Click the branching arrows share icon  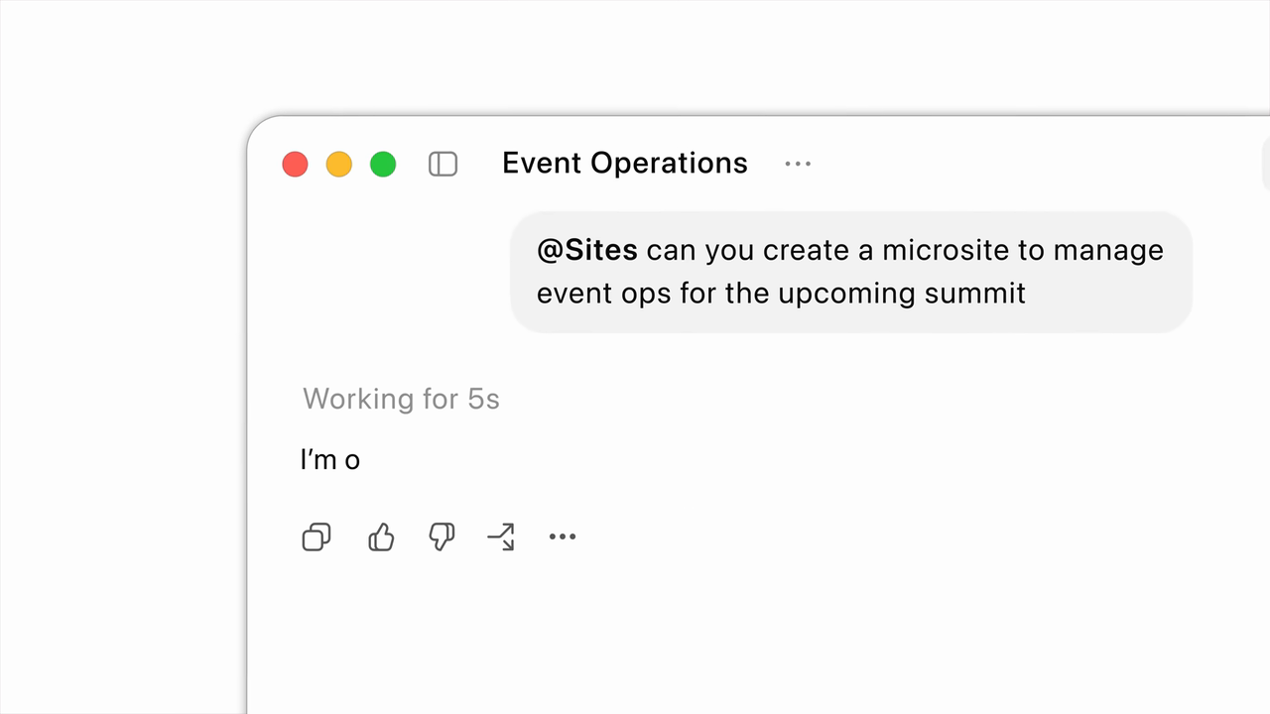[x=501, y=537]
